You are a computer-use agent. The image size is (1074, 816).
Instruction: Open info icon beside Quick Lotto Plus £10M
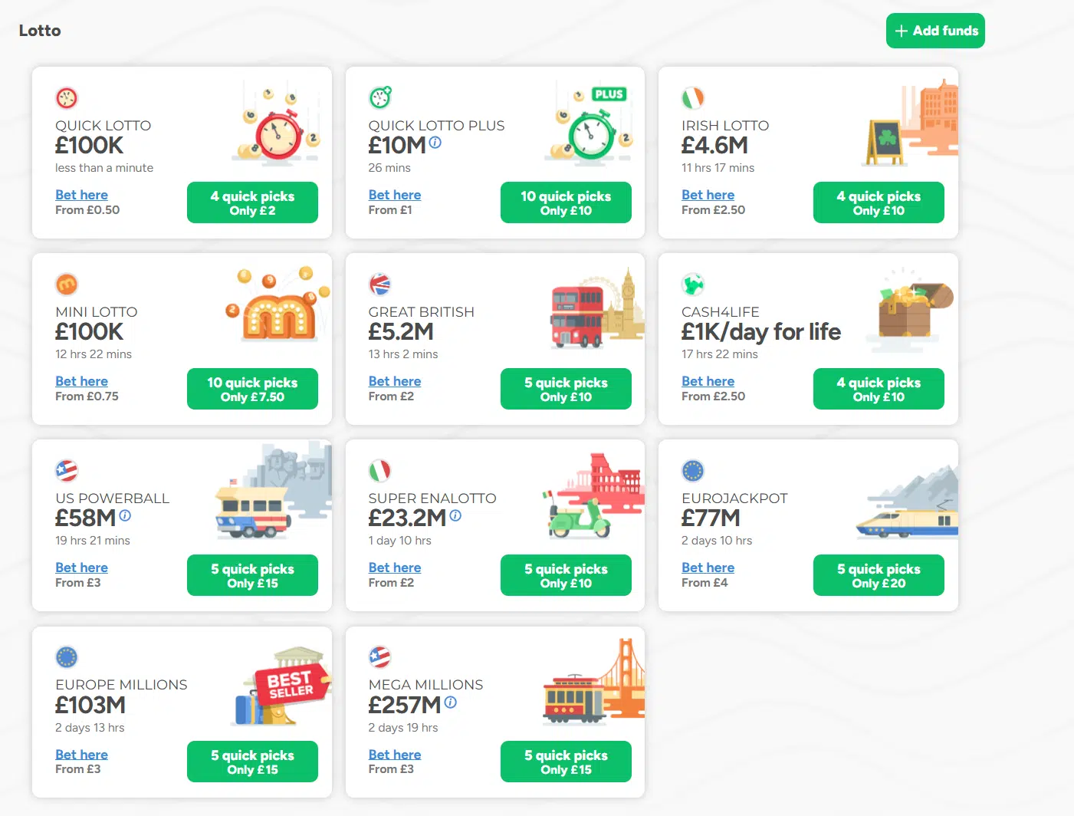(x=435, y=143)
